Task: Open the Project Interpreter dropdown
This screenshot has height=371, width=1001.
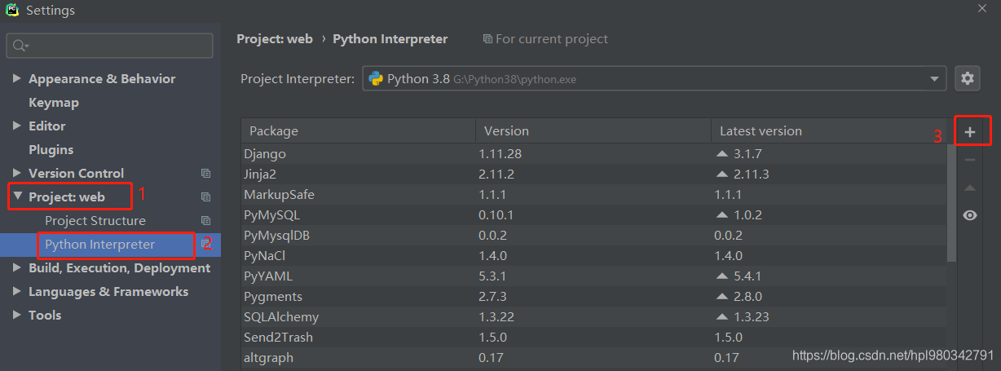Action: (934, 79)
